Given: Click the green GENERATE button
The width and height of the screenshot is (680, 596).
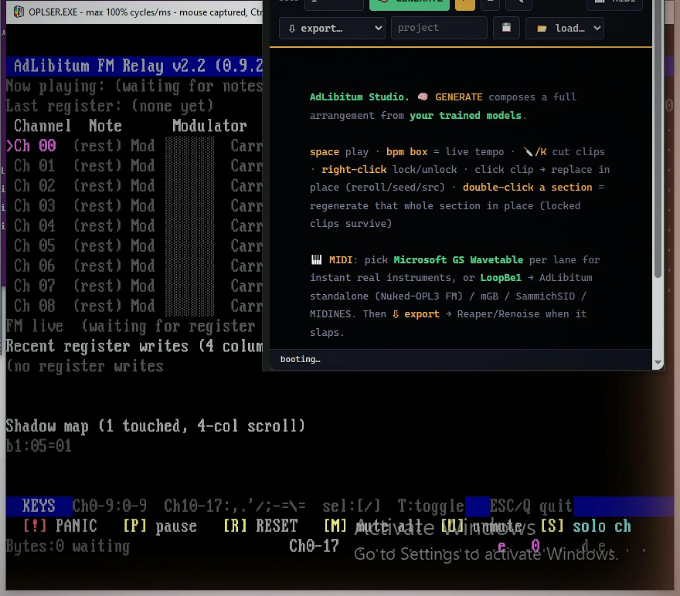Looking at the screenshot, I should (410, 5).
